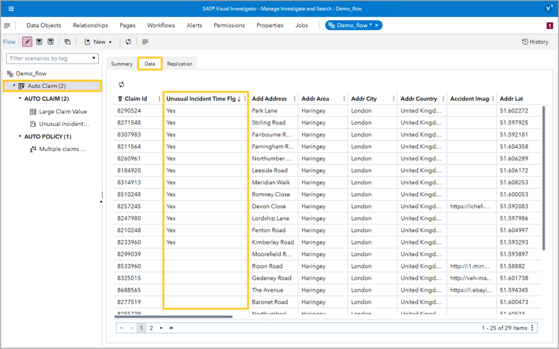
Task: Switch to Data tab
Action: tap(150, 64)
